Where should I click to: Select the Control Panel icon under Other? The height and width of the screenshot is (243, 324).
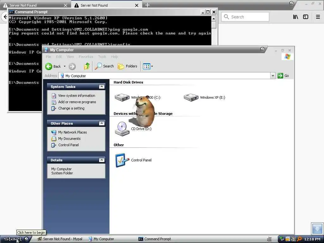(x=122, y=160)
